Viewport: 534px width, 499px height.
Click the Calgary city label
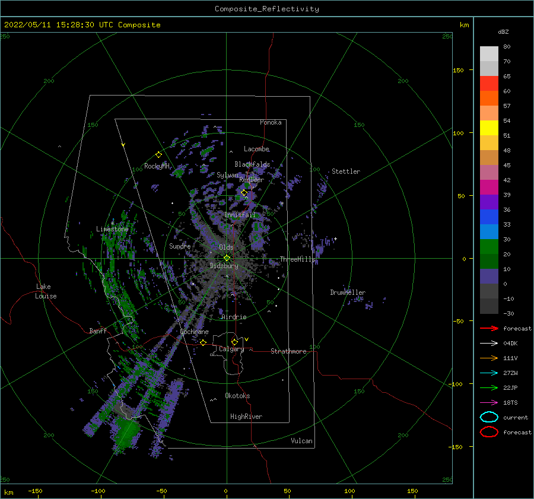tap(231, 349)
